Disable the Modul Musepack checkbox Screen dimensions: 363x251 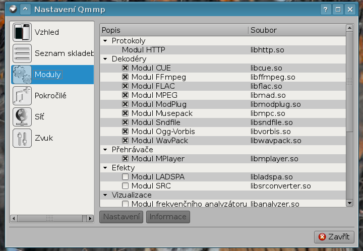[125, 113]
